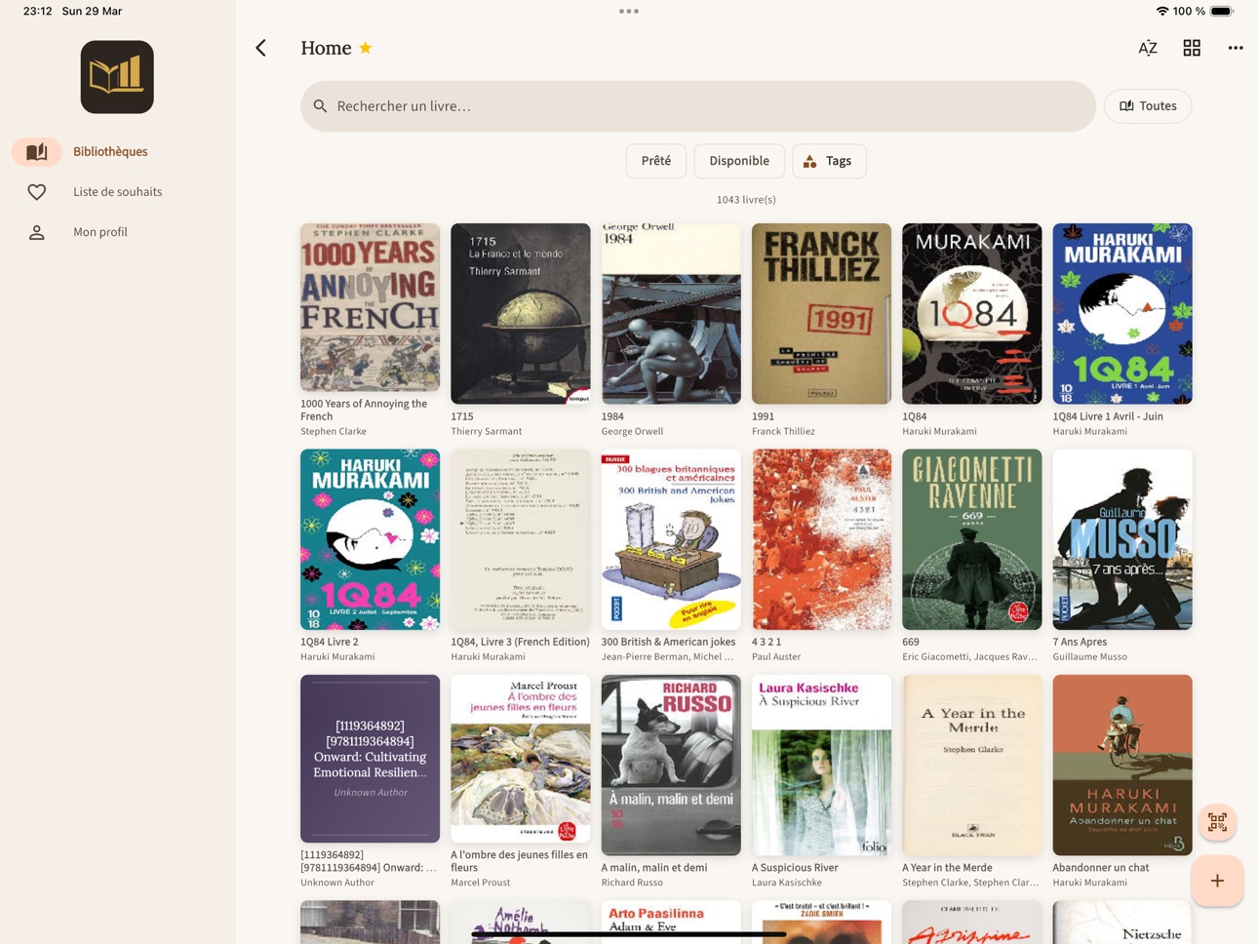Open the 7 Ans Apres cover
1258x944 pixels.
tap(1122, 539)
